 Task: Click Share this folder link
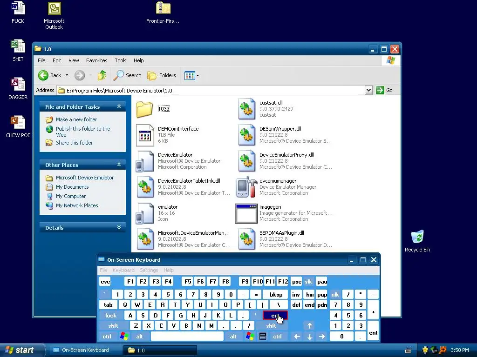tap(74, 142)
